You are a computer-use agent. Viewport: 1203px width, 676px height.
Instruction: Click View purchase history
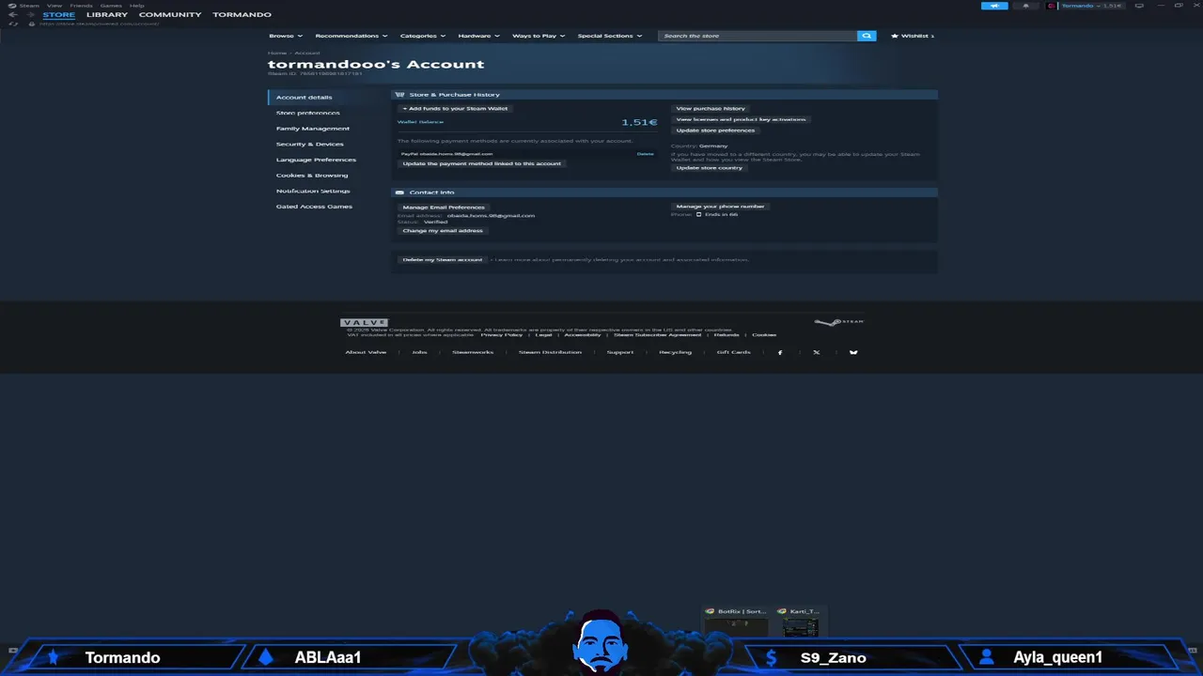pyautogui.click(x=711, y=109)
